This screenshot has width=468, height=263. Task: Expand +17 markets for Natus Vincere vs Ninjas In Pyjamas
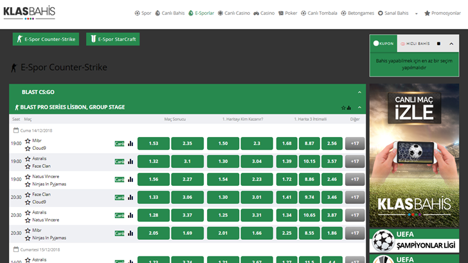click(x=355, y=179)
